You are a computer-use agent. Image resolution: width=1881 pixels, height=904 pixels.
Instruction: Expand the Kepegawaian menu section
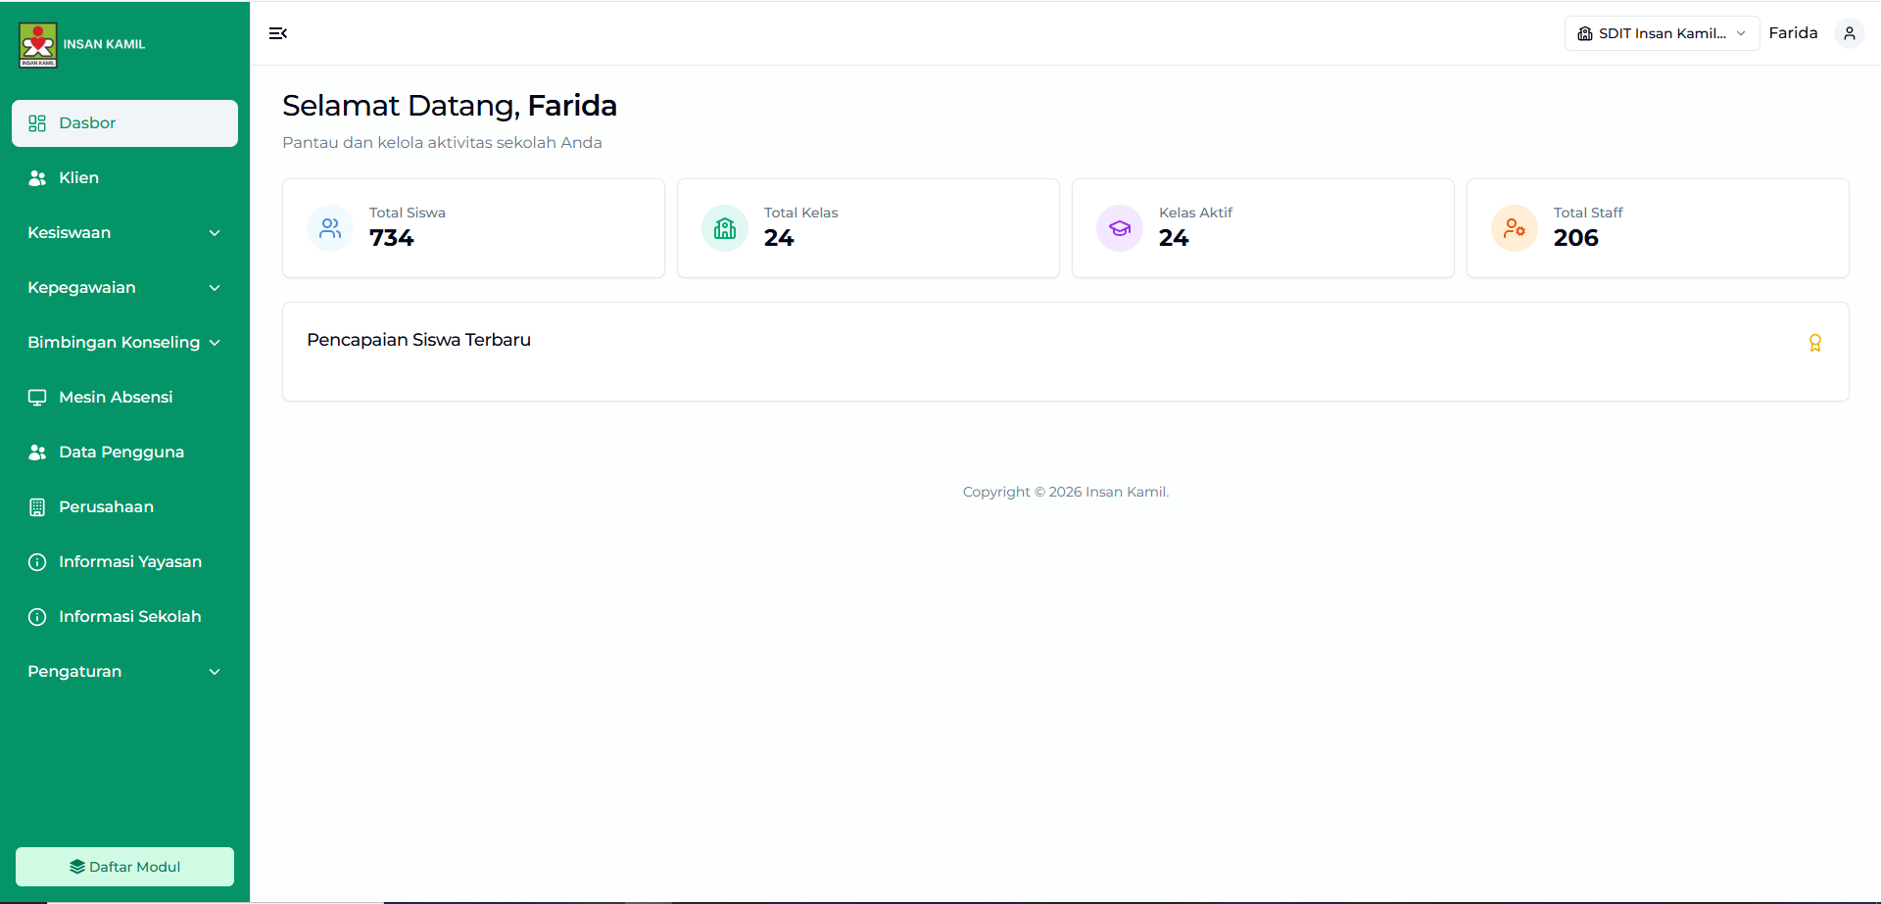coord(124,288)
